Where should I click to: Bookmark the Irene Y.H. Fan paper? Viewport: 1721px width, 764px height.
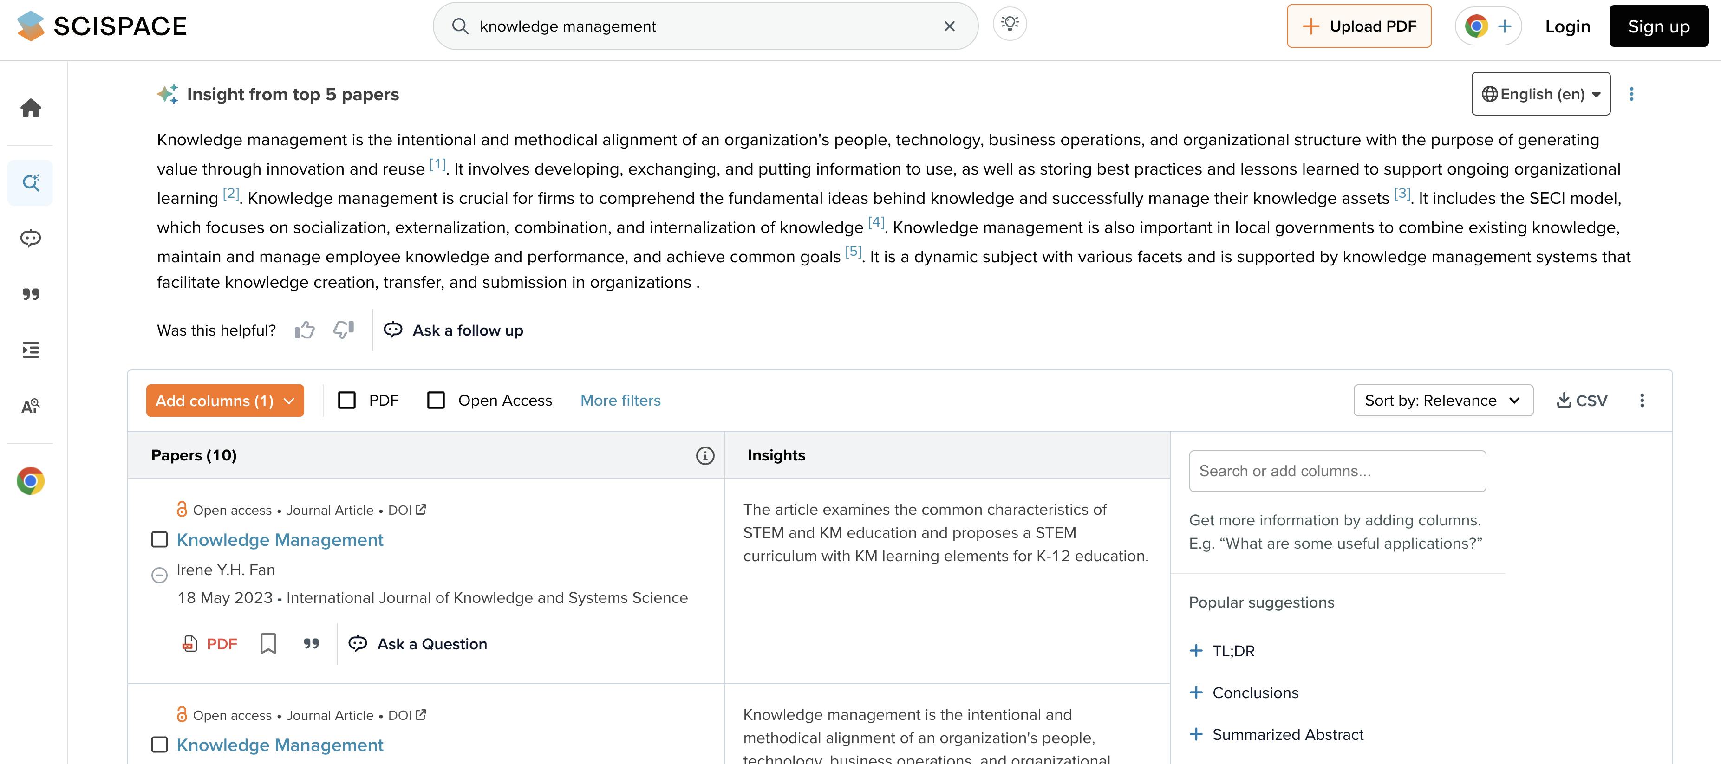pyautogui.click(x=268, y=644)
